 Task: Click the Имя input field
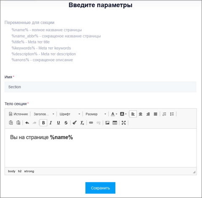click(101, 87)
